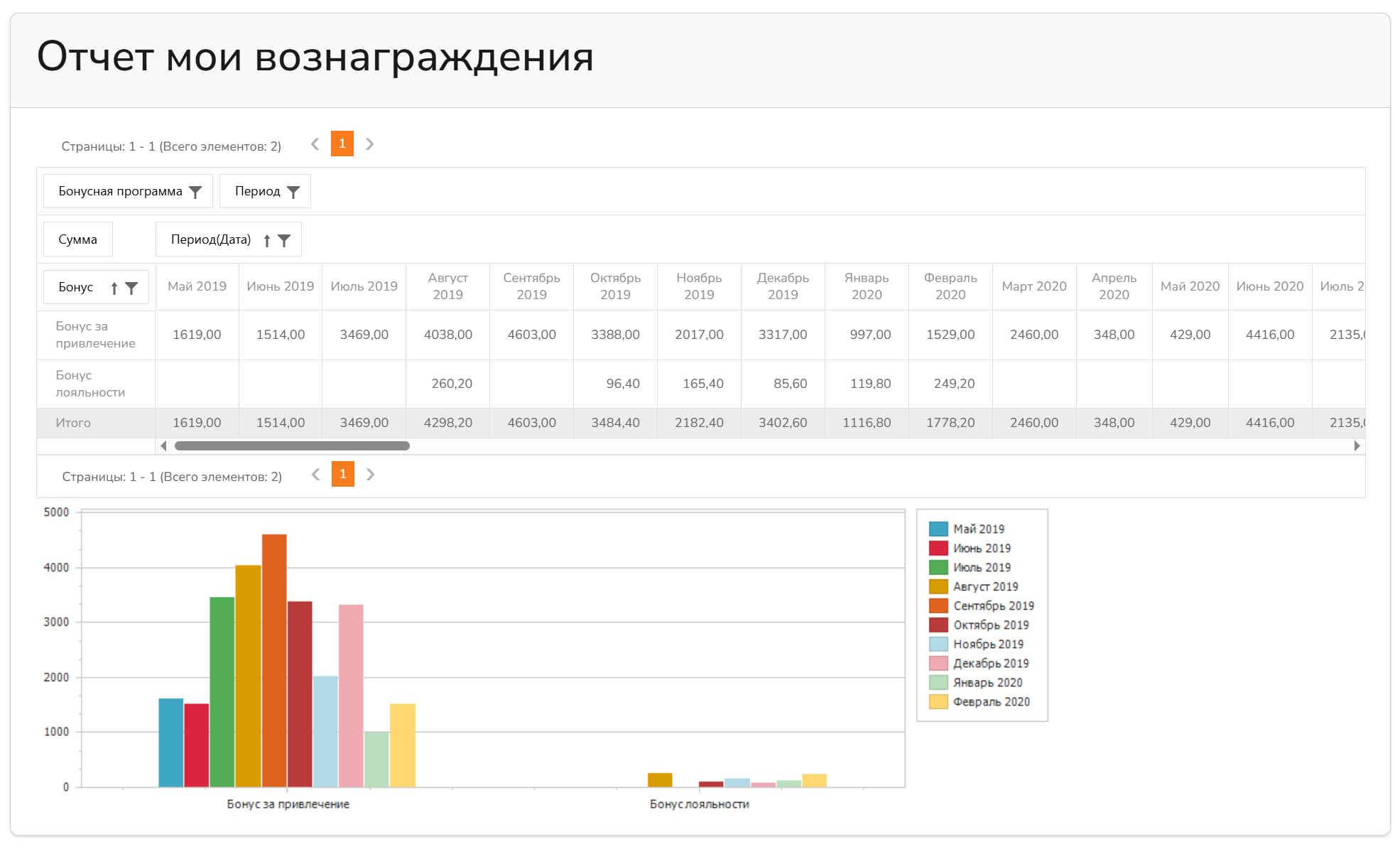Expand the Период(Дата) selector

click(210, 239)
